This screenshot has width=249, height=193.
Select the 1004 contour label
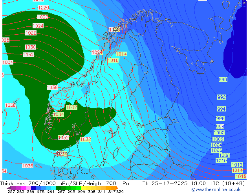click(x=217, y=145)
